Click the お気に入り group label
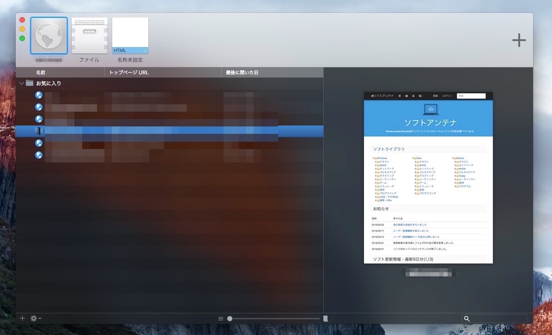This screenshot has height=335, width=552. 49,84
